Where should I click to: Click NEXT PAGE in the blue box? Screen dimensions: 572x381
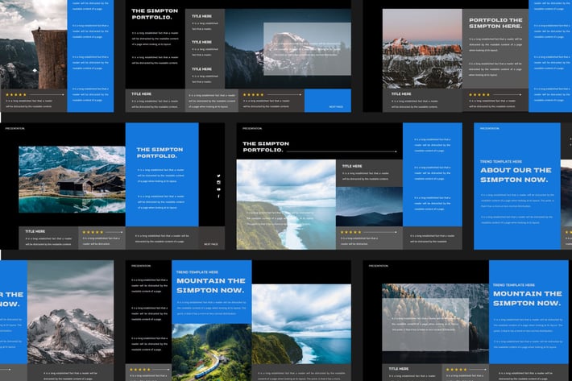click(336, 107)
